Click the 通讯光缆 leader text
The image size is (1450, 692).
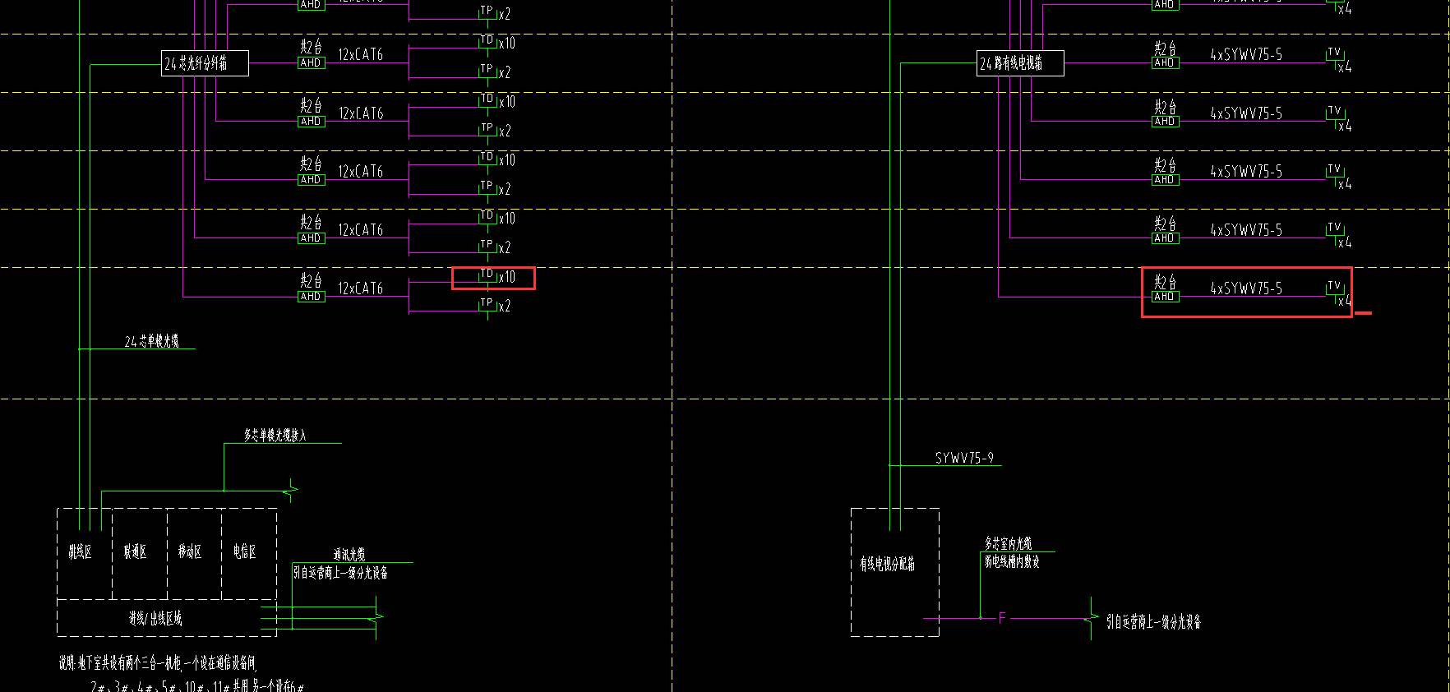tap(349, 555)
